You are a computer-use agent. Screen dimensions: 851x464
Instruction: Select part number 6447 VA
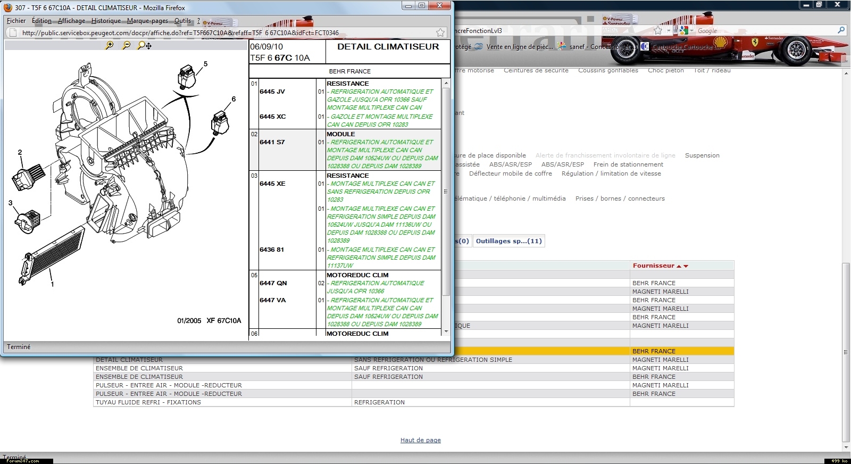pyautogui.click(x=272, y=300)
